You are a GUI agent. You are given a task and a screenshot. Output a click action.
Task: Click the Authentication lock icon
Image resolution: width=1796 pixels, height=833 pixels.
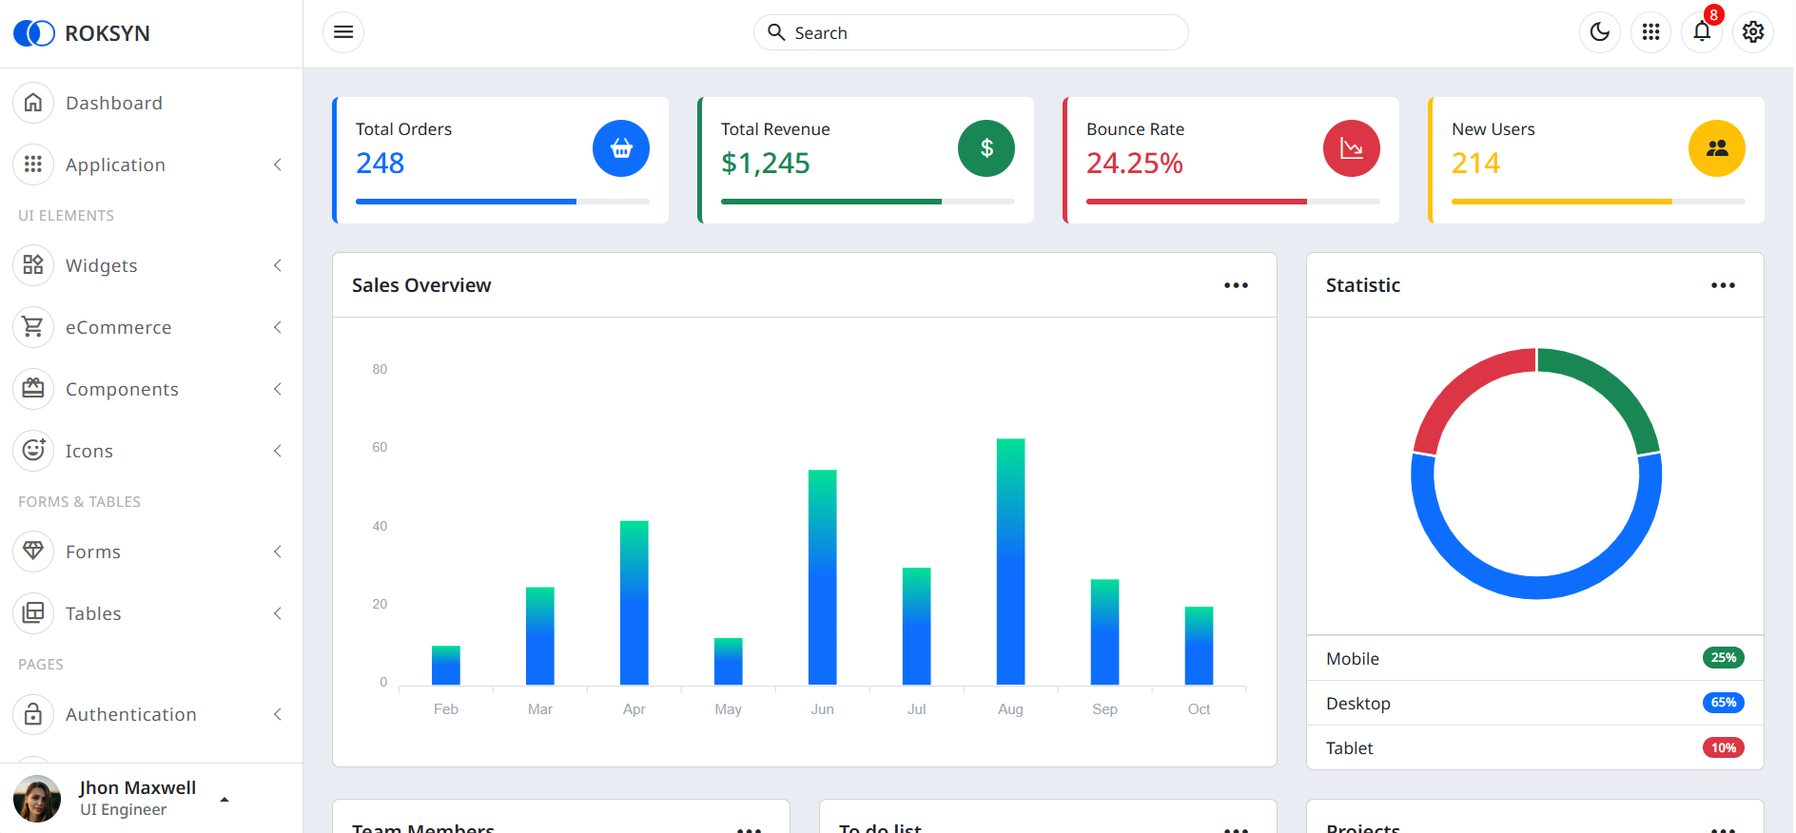tap(33, 714)
